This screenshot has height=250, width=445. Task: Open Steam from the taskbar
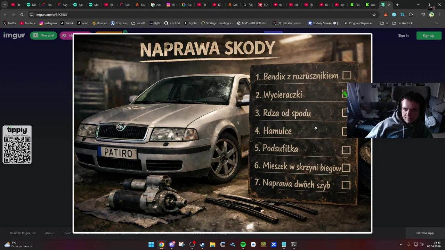pyautogui.click(x=202, y=244)
